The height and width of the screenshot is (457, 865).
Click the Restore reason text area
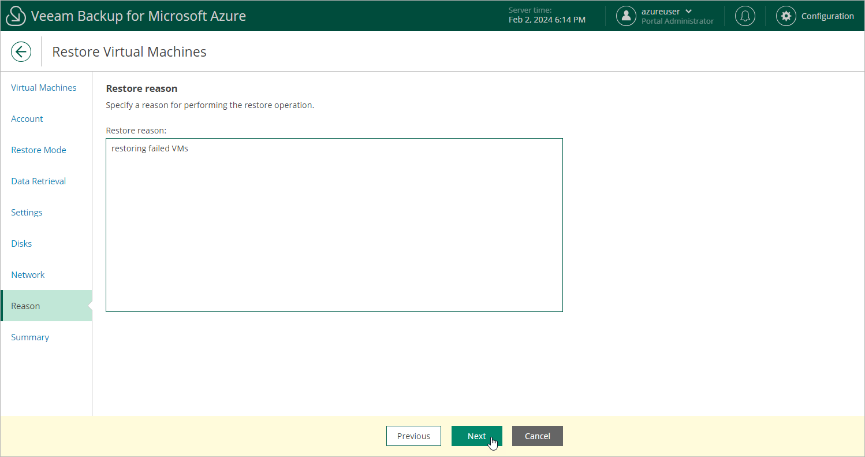pyautogui.click(x=334, y=225)
